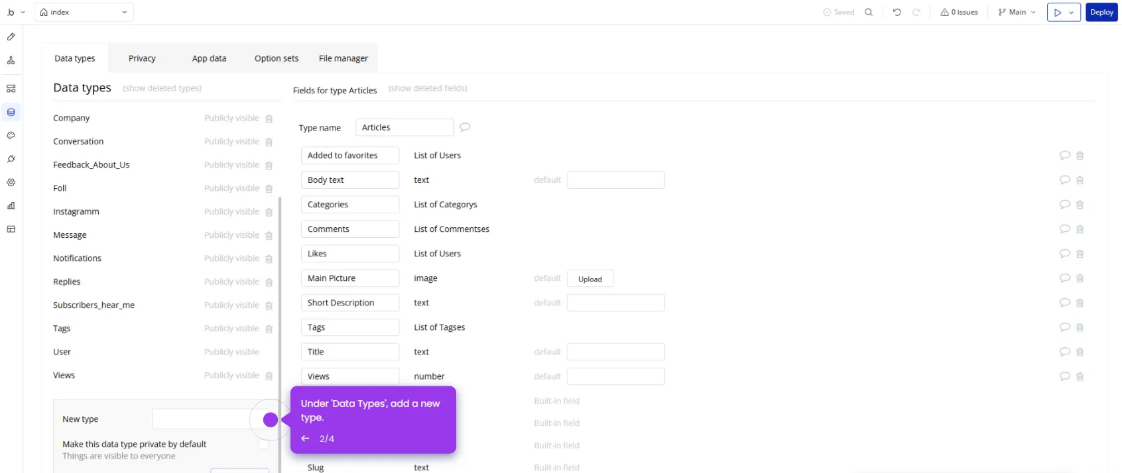
Task: Click the Short Description field name box
Action: tap(350, 303)
